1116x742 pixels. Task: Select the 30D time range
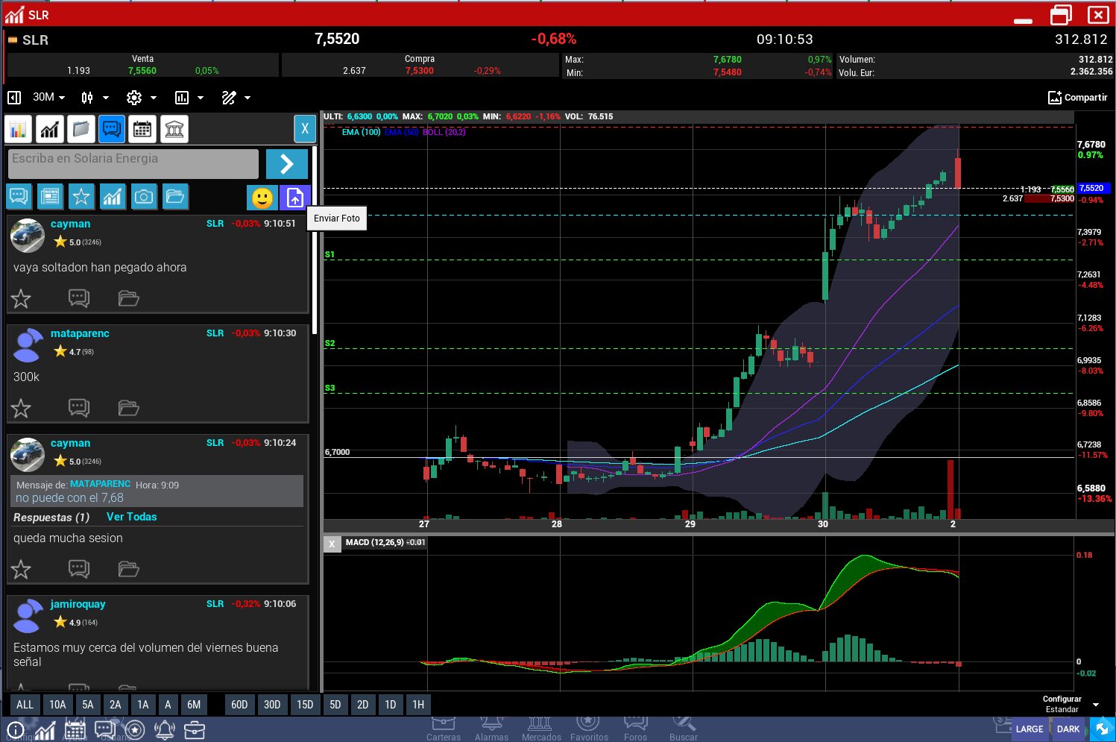(272, 705)
